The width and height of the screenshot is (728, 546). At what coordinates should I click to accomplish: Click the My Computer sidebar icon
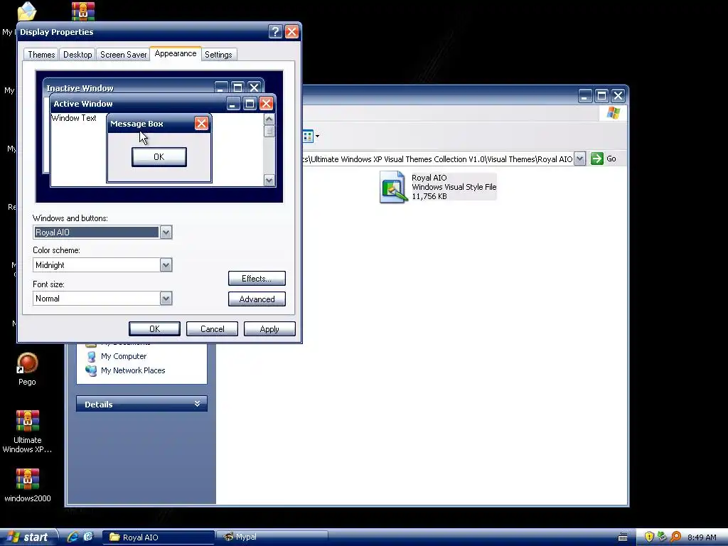coord(92,357)
